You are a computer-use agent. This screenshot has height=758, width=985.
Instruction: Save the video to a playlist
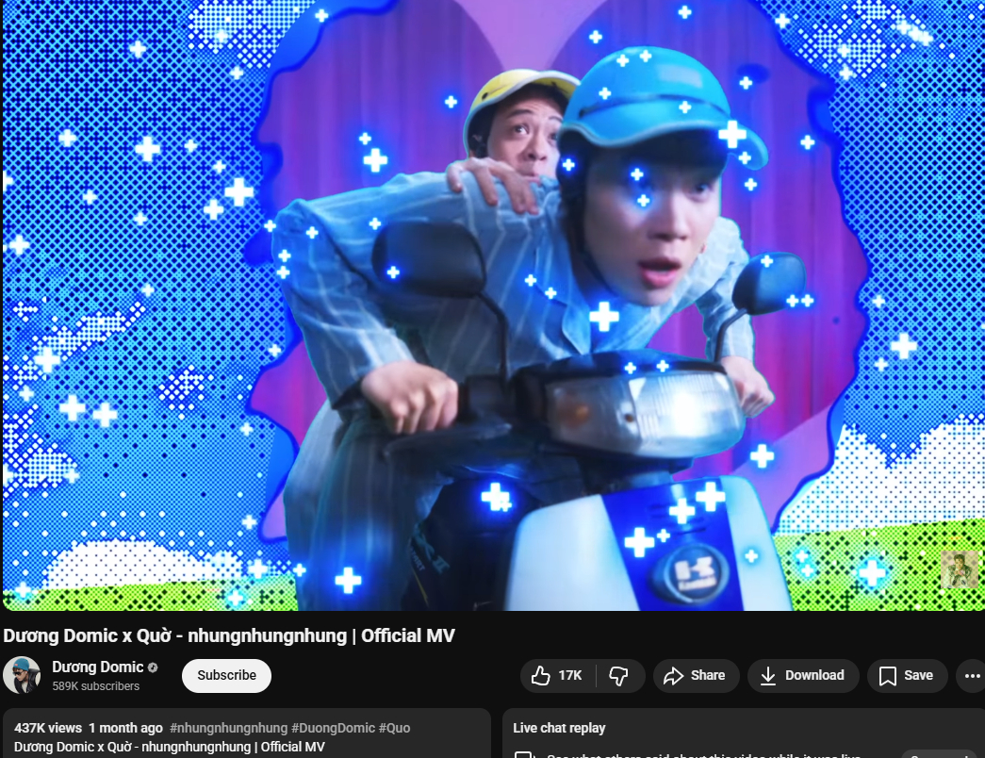pyautogui.click(x=906, y=675)
